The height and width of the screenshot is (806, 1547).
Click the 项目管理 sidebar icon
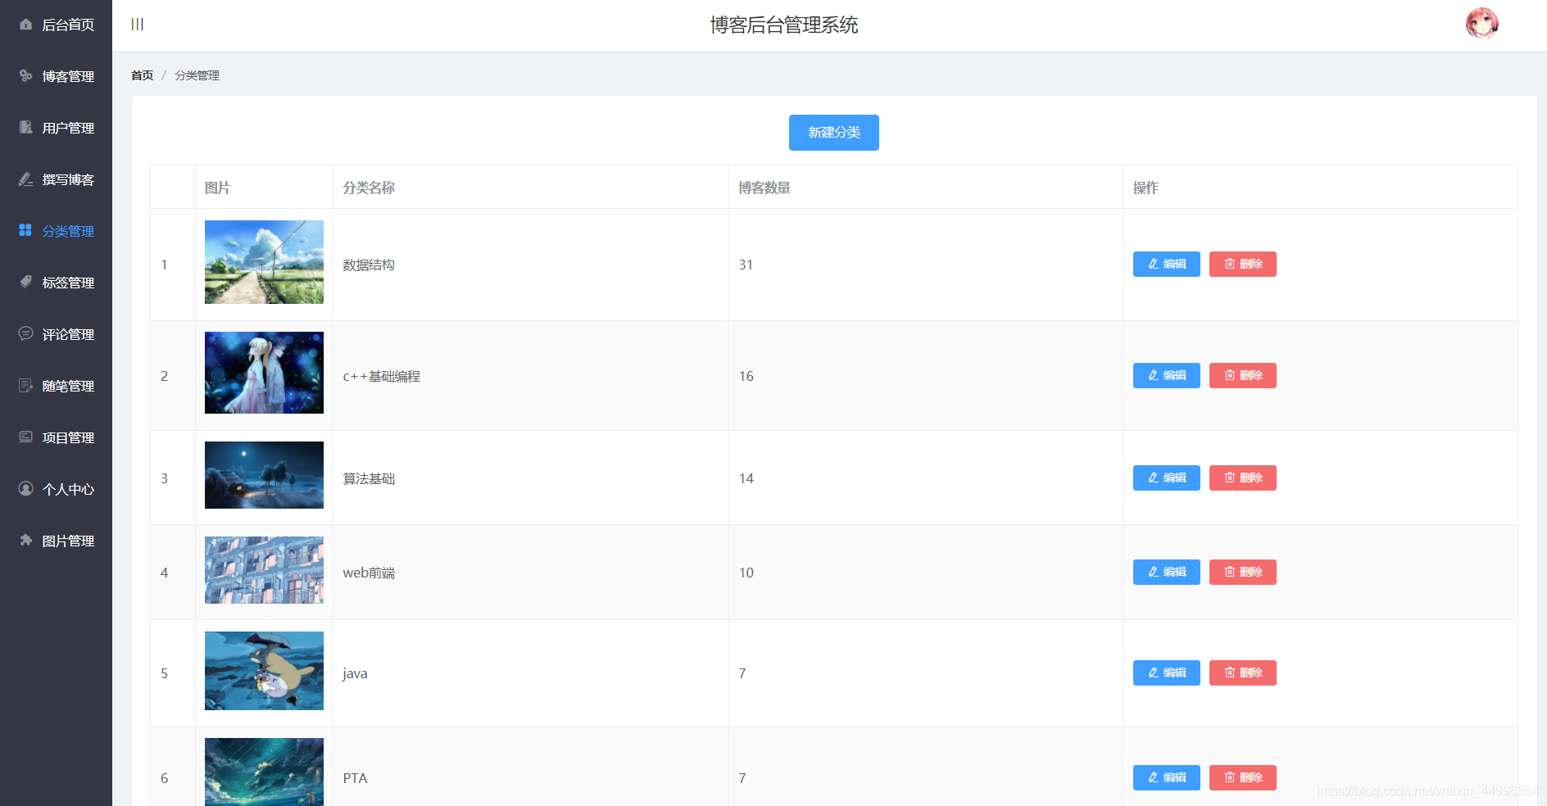coord(26,437)
